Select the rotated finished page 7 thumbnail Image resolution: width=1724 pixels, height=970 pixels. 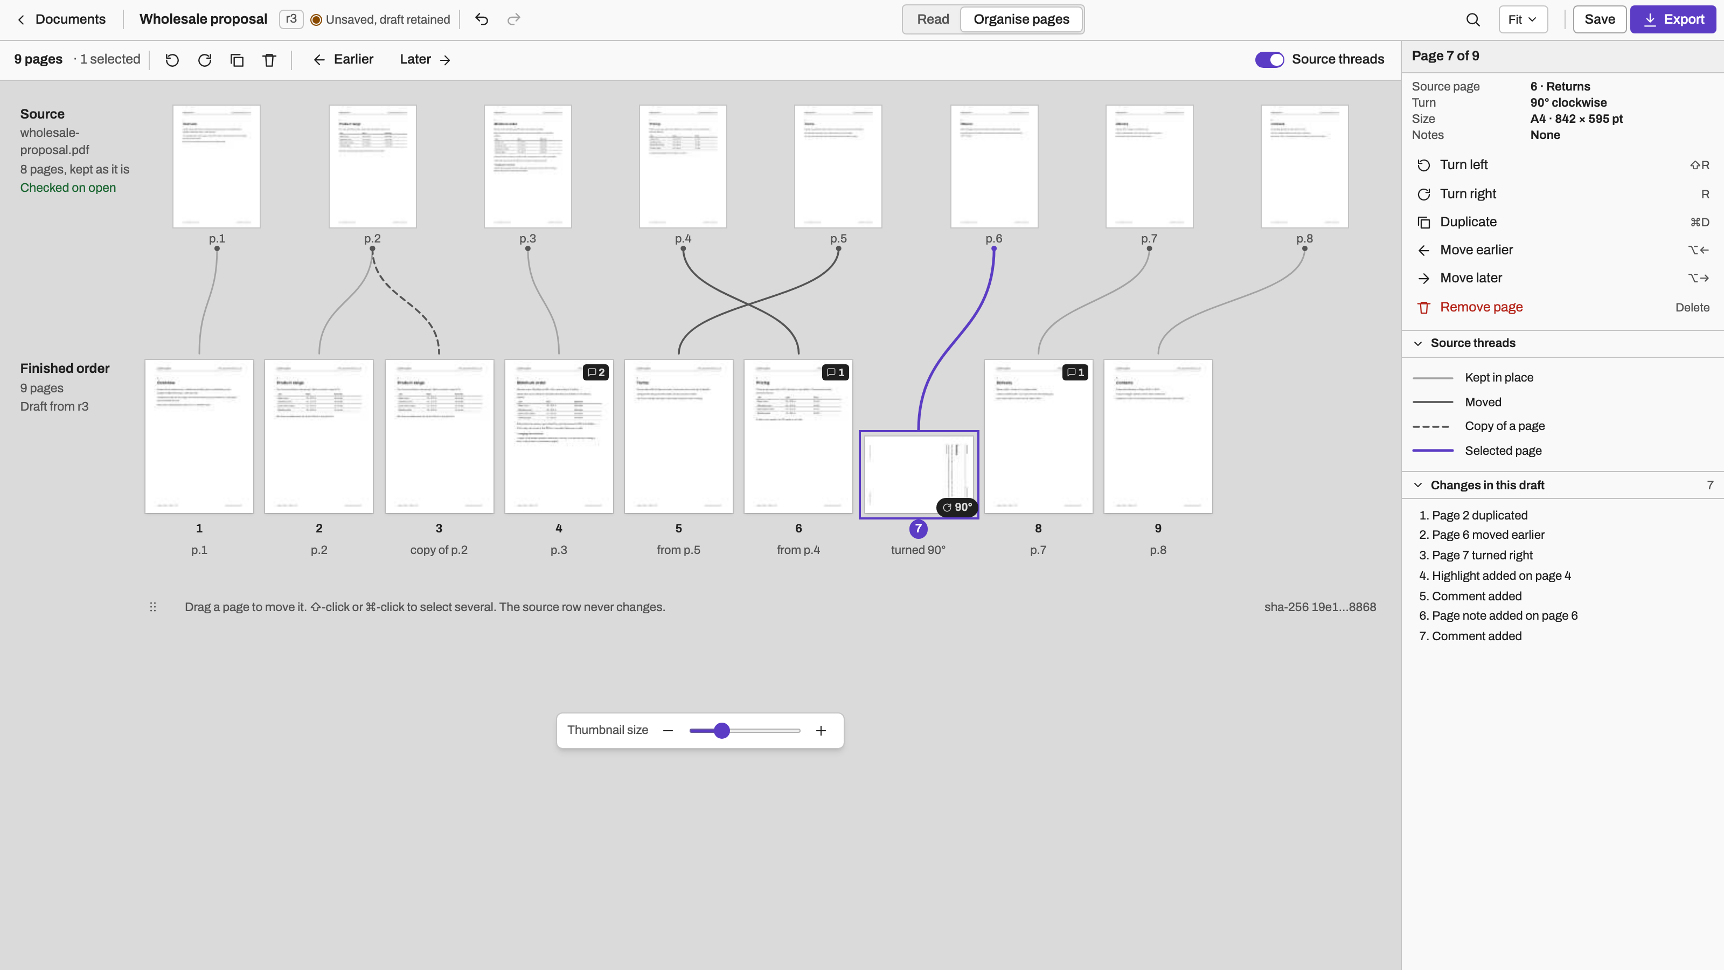[x=919, y=475]
